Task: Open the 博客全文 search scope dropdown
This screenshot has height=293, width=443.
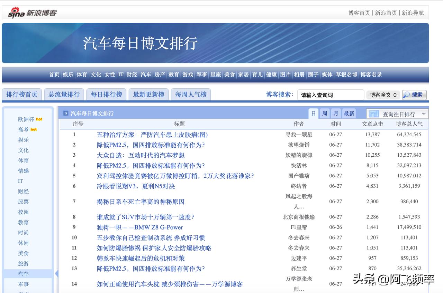Action: (x=383, y=95)
